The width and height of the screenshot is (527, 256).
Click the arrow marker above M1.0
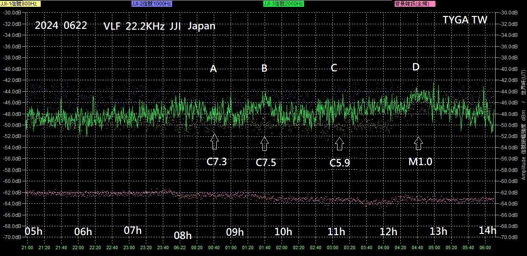click(418, 143)
